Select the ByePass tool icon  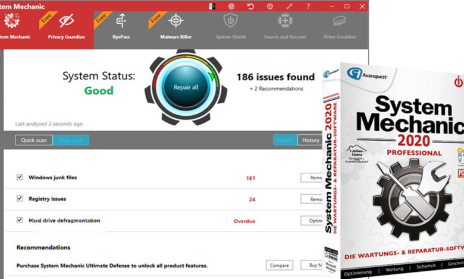pyautogui.click(x=121, y=21)
